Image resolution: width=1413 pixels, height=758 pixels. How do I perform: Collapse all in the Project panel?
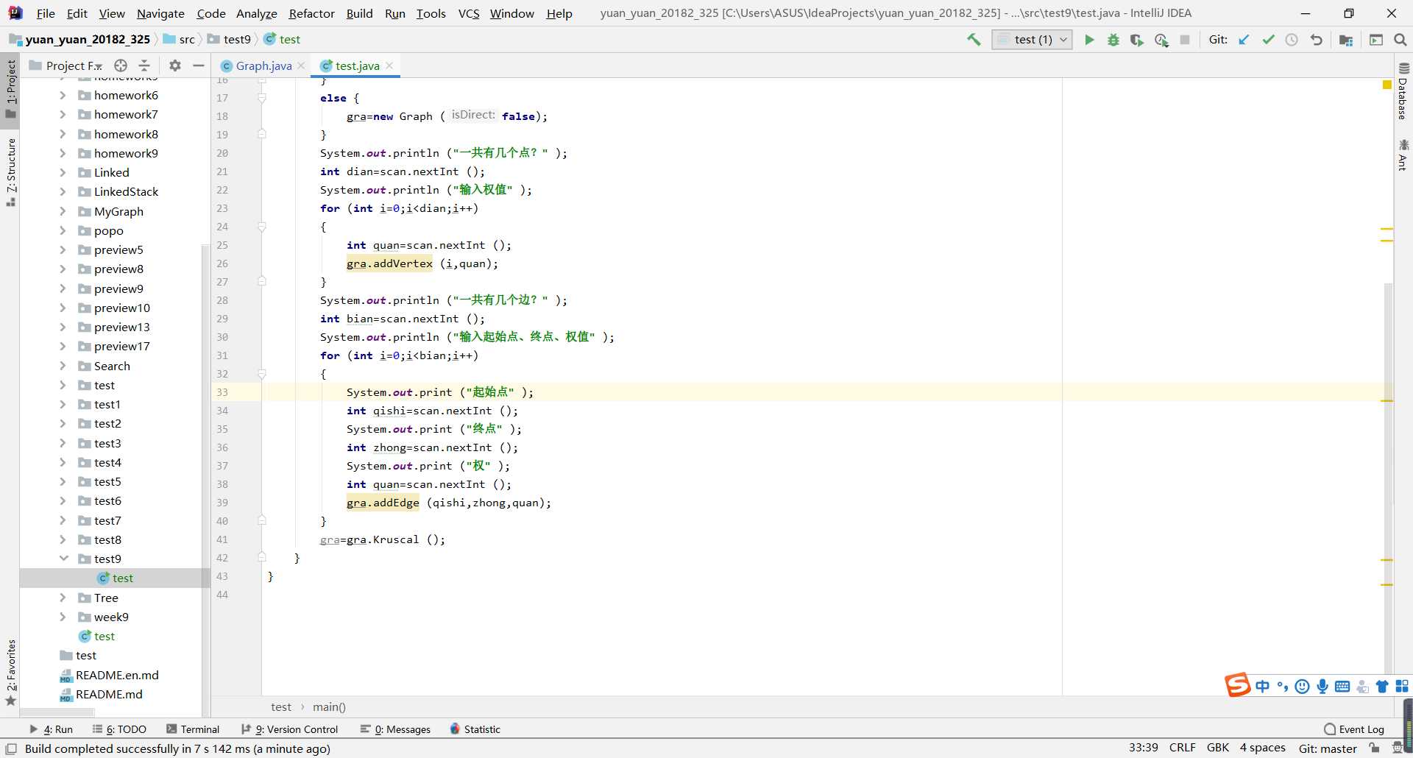tap(144, 65)
